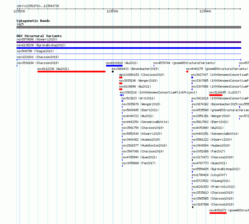
Task: Open the nsv5961222 (Almarri2020) label
Action: [212, 140]
